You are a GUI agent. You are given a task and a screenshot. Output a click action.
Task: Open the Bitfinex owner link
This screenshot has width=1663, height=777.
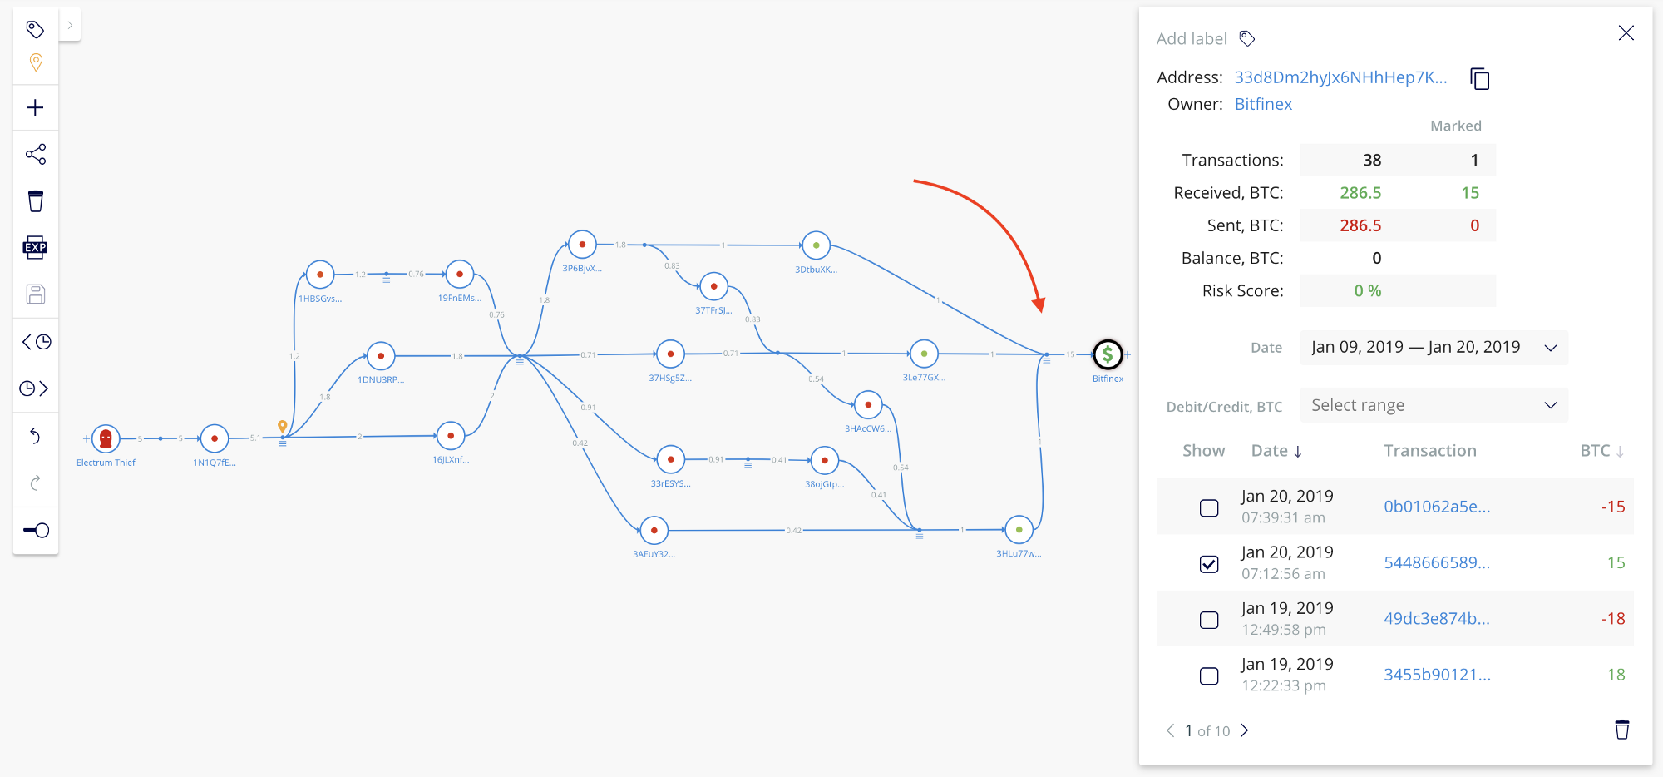coord(1263,104)
